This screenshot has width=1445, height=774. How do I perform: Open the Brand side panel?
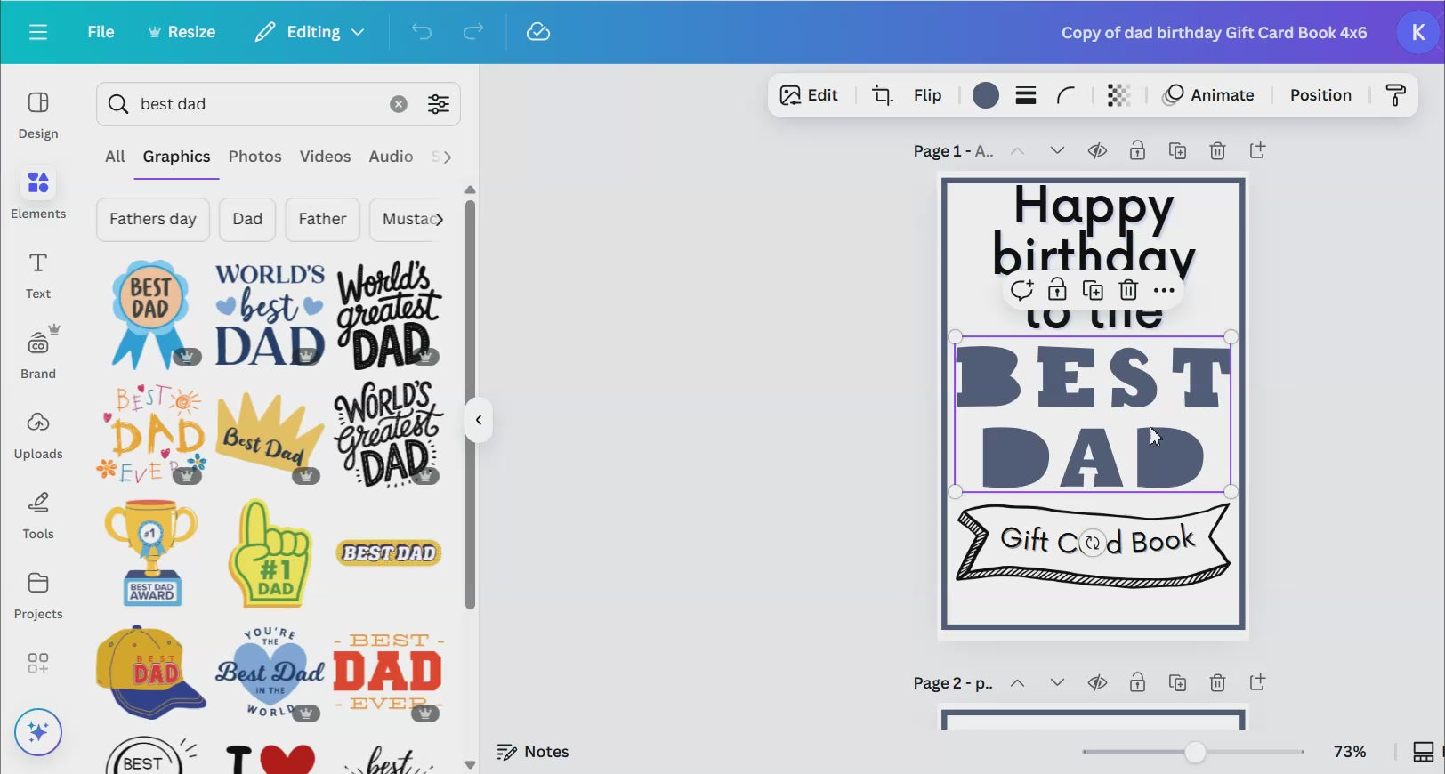click(x=38, y=354)
